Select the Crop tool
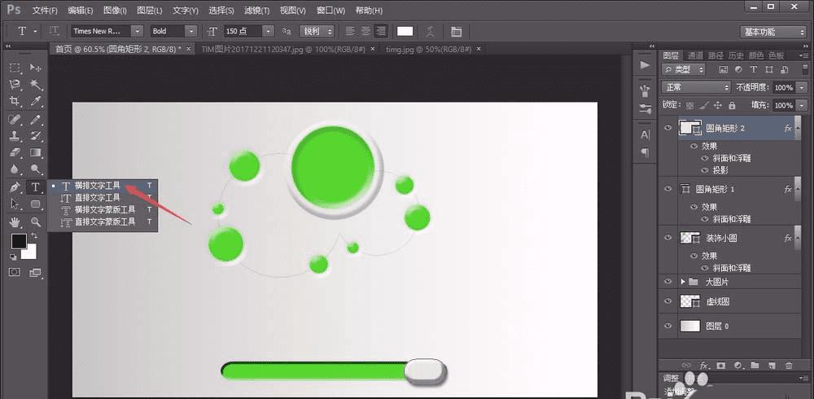This screenshot has height=399, width=814. click(15, 101)
